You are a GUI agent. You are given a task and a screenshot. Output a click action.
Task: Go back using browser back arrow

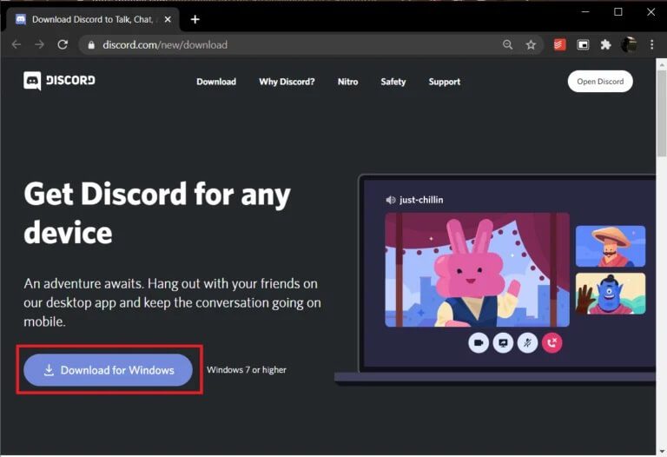pos(17,44)
